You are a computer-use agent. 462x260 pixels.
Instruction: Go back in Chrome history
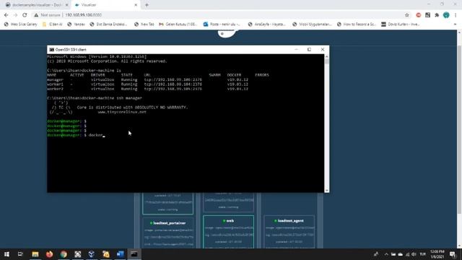pyautogui.click(x=6, y=15)
